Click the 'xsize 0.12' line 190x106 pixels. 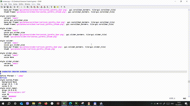pos(7,86)
